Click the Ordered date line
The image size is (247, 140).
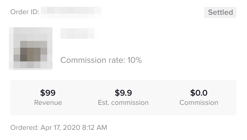tap(59, 128)
